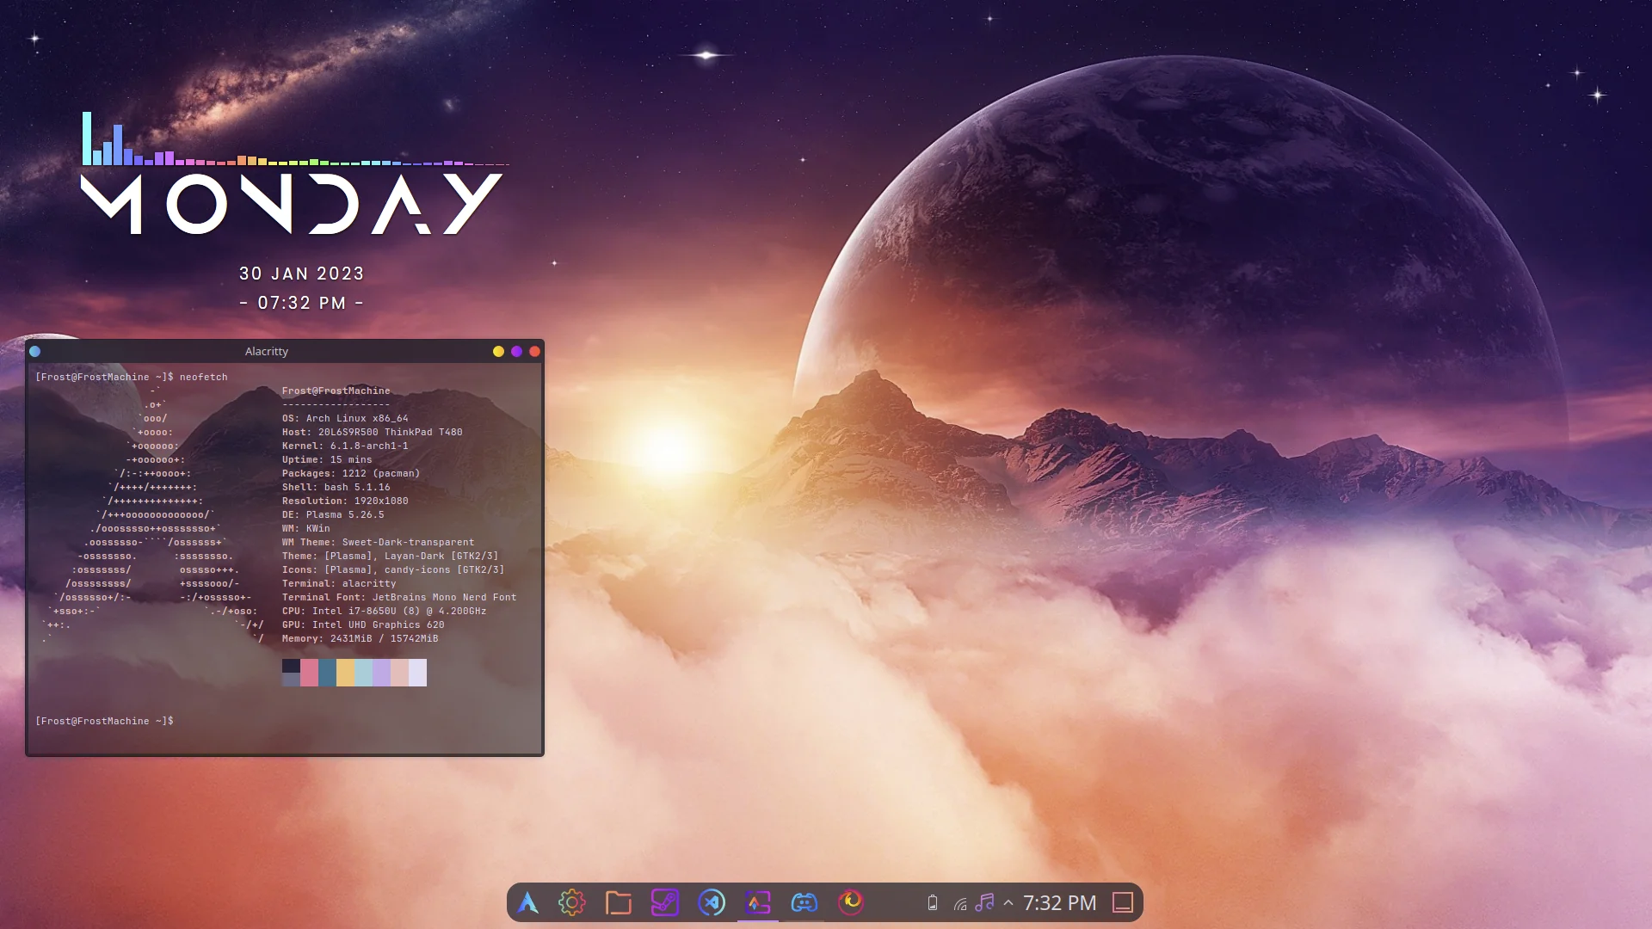Click the 'OS: Arch Linux x86_64' line

pos(345,418)
